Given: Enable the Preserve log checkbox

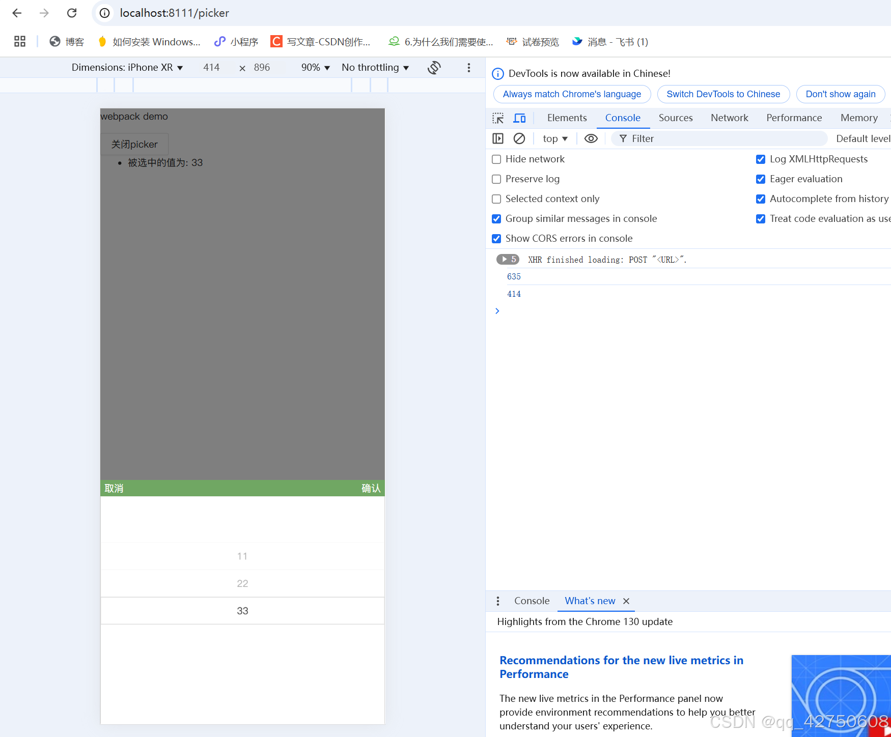Looking at the screenshot, I should pyautogui.click(x=496, y=179).
